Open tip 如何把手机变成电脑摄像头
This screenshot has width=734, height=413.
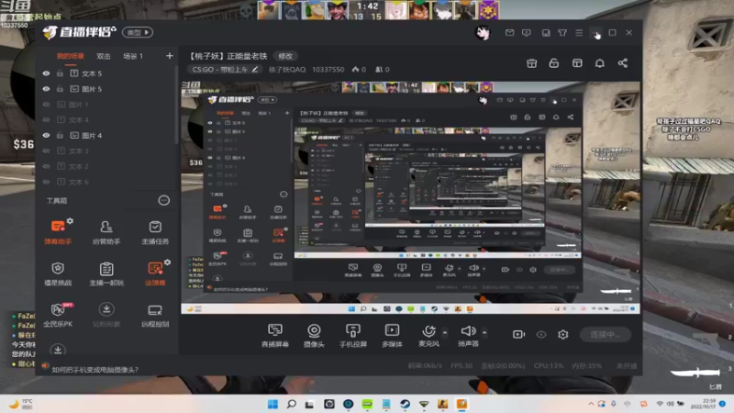click(95, 370)
